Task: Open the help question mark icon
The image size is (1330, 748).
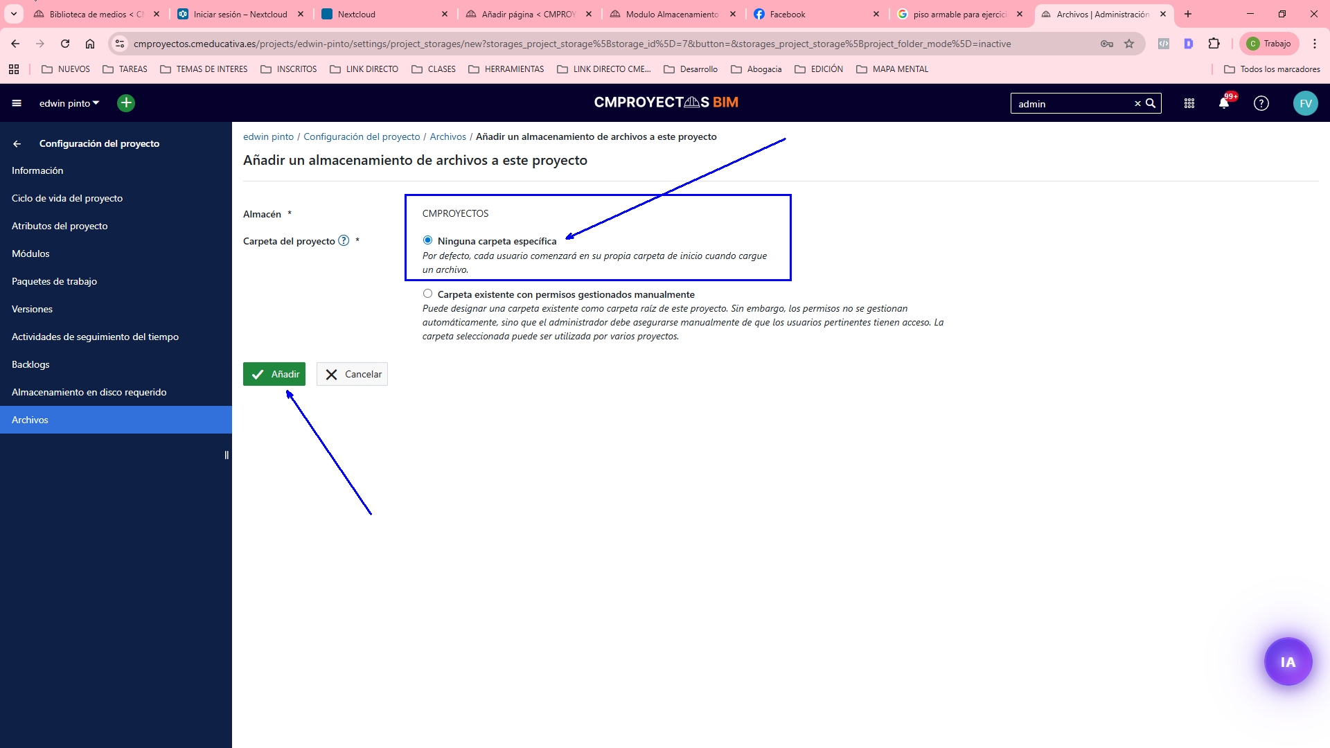Action: [1261, 103]
